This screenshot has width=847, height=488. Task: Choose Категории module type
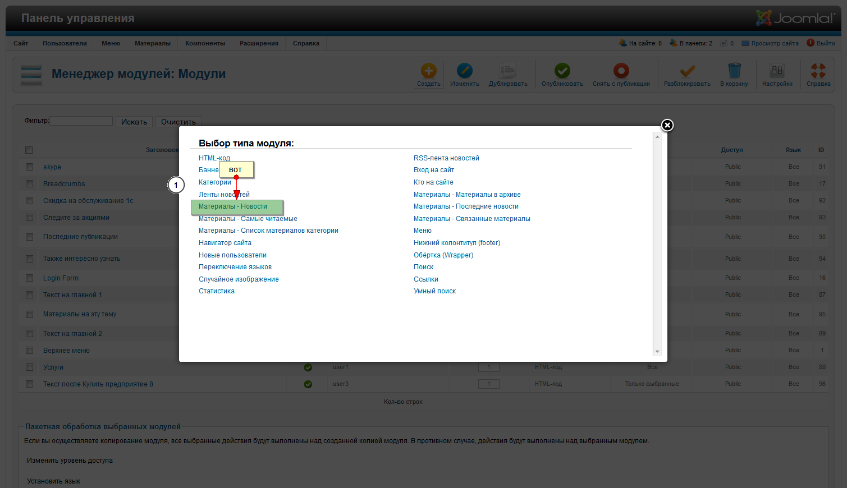[215, 182]
